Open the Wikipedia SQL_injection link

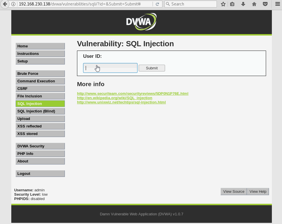[115, 98]
